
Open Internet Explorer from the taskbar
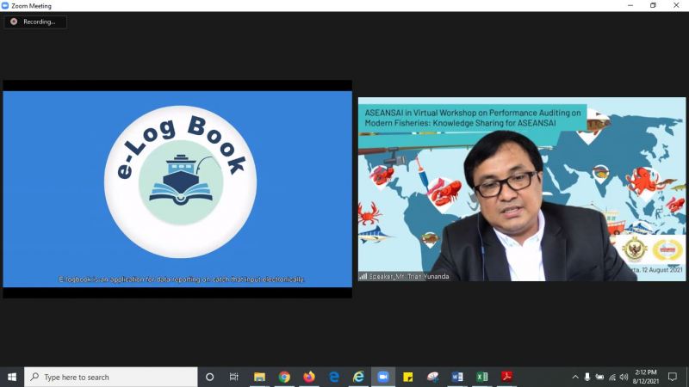point(358,377)
